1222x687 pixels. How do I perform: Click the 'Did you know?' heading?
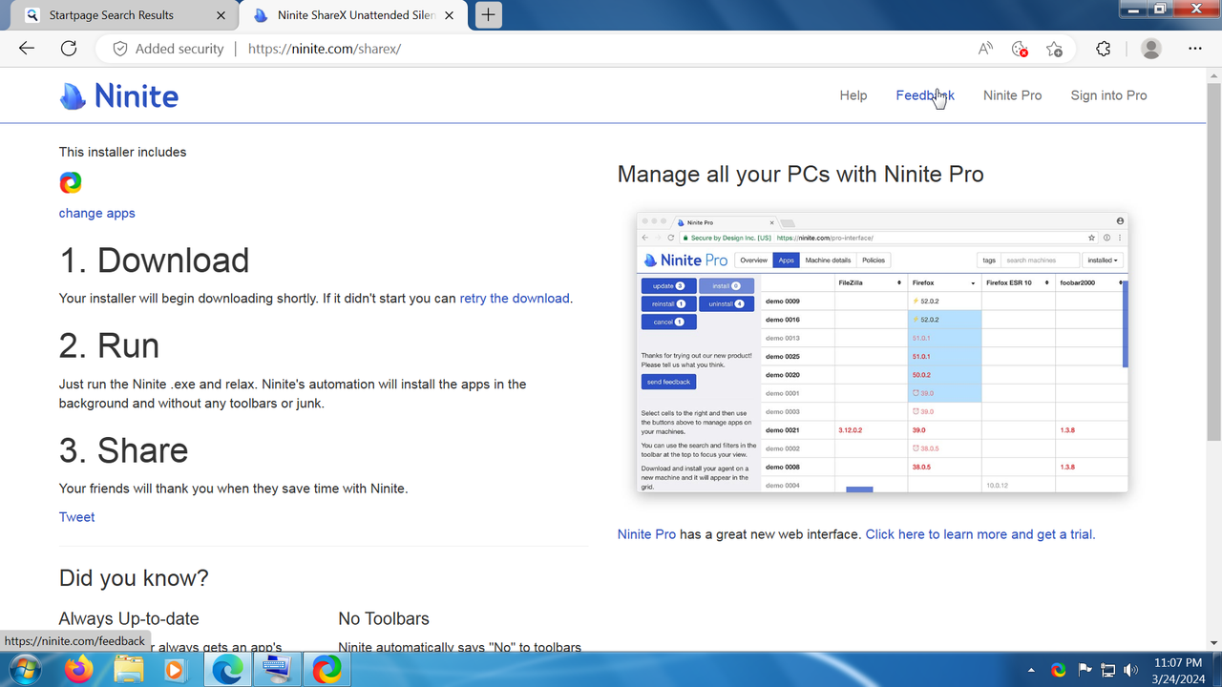(x=134, y=578)
